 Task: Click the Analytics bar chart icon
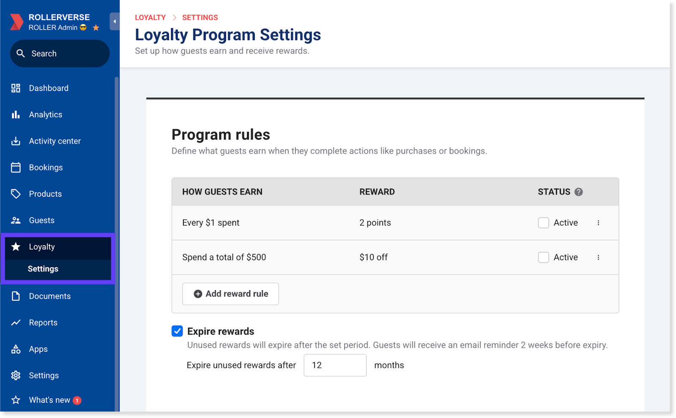(x=16, y=115)
